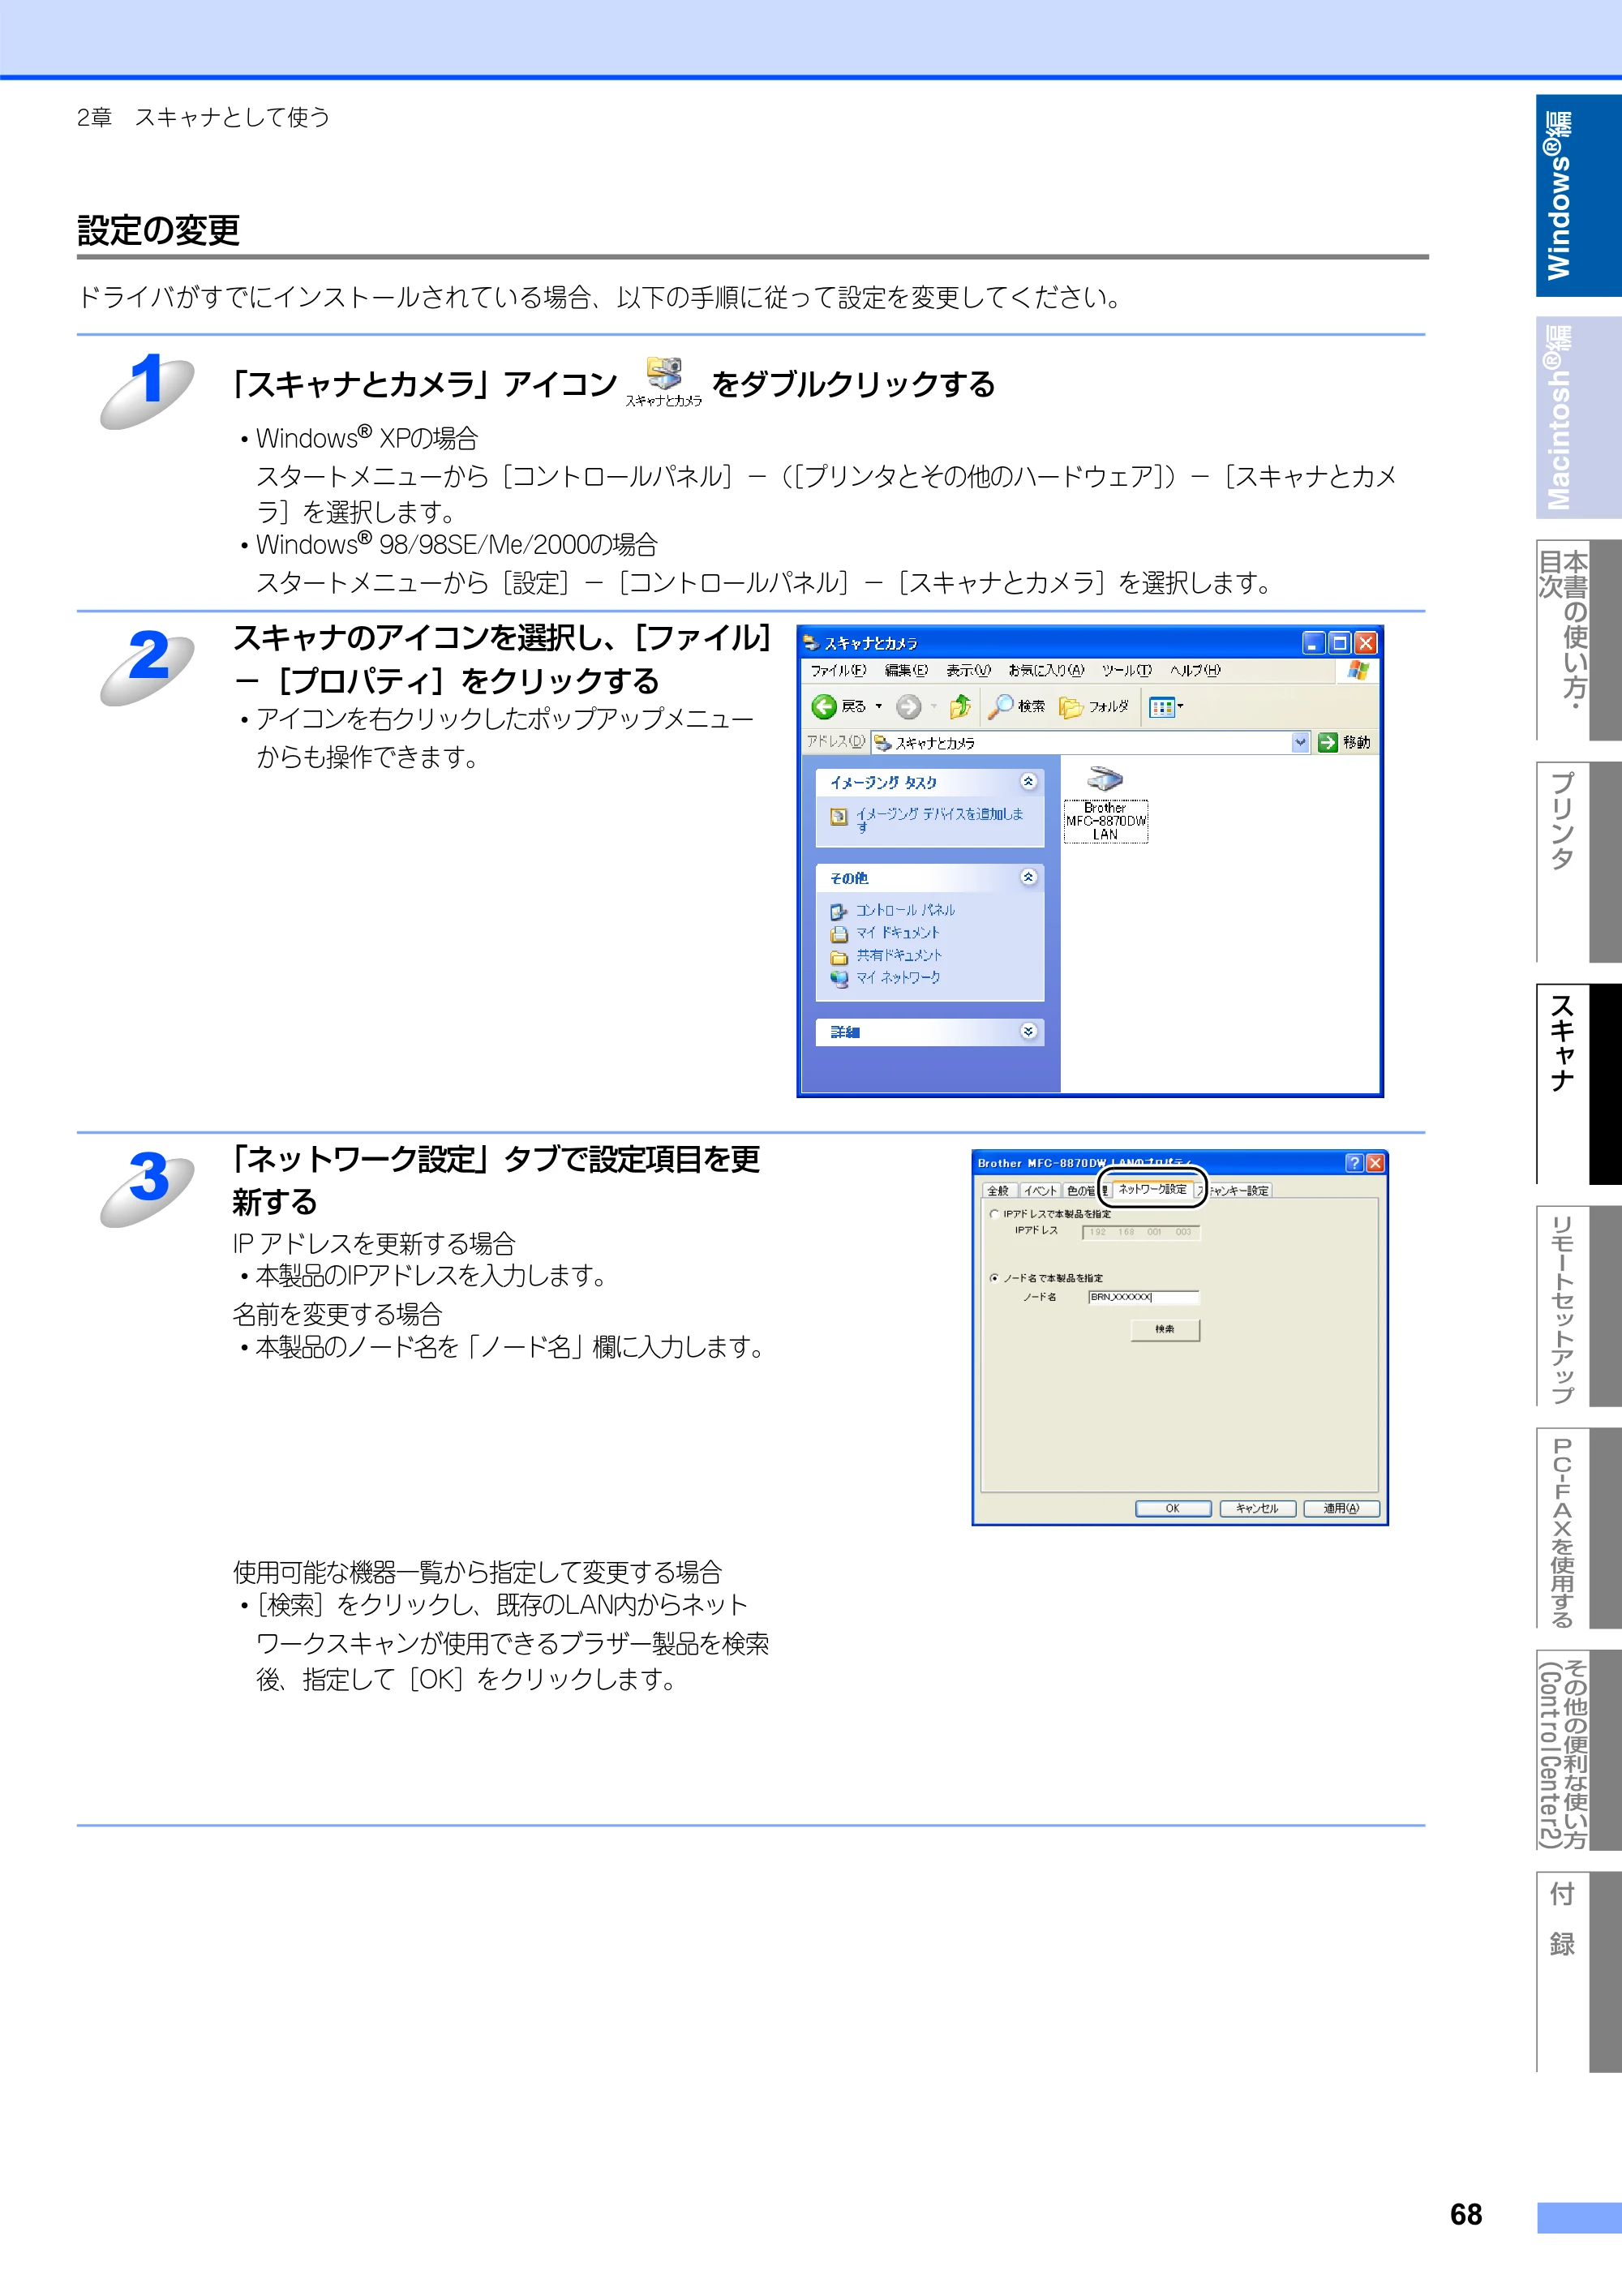Click the Up folder icon in toolbar
Screen dimensions: 1622x2296
click(x=960, y=707)
